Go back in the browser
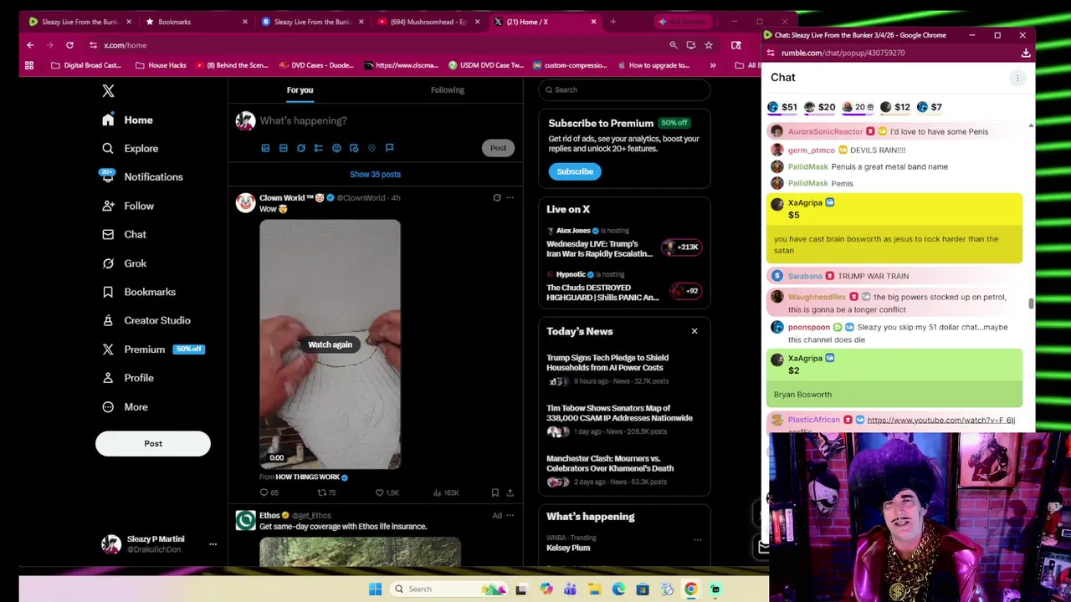1071x602 pixels. coord(30,45)
